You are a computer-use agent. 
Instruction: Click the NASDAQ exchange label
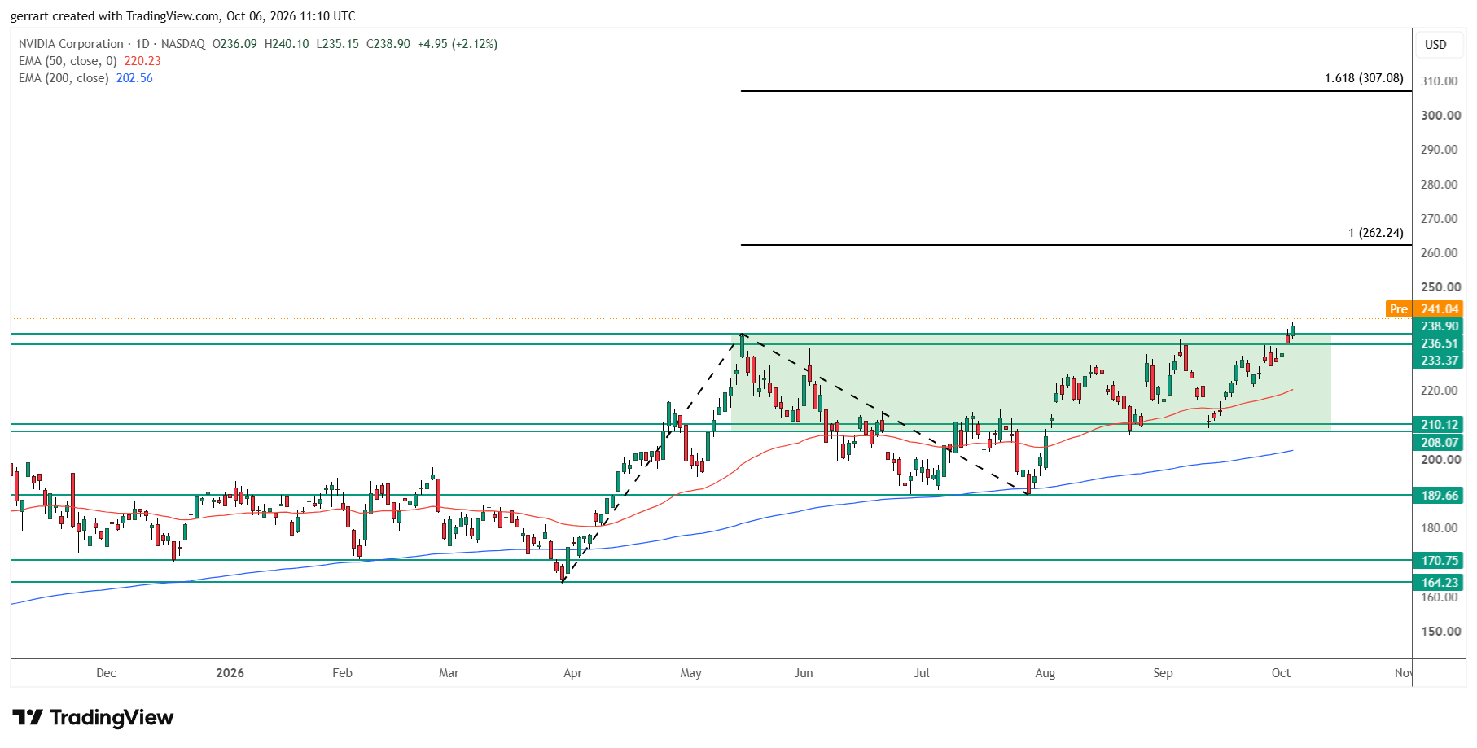click(x=183, y=44)
